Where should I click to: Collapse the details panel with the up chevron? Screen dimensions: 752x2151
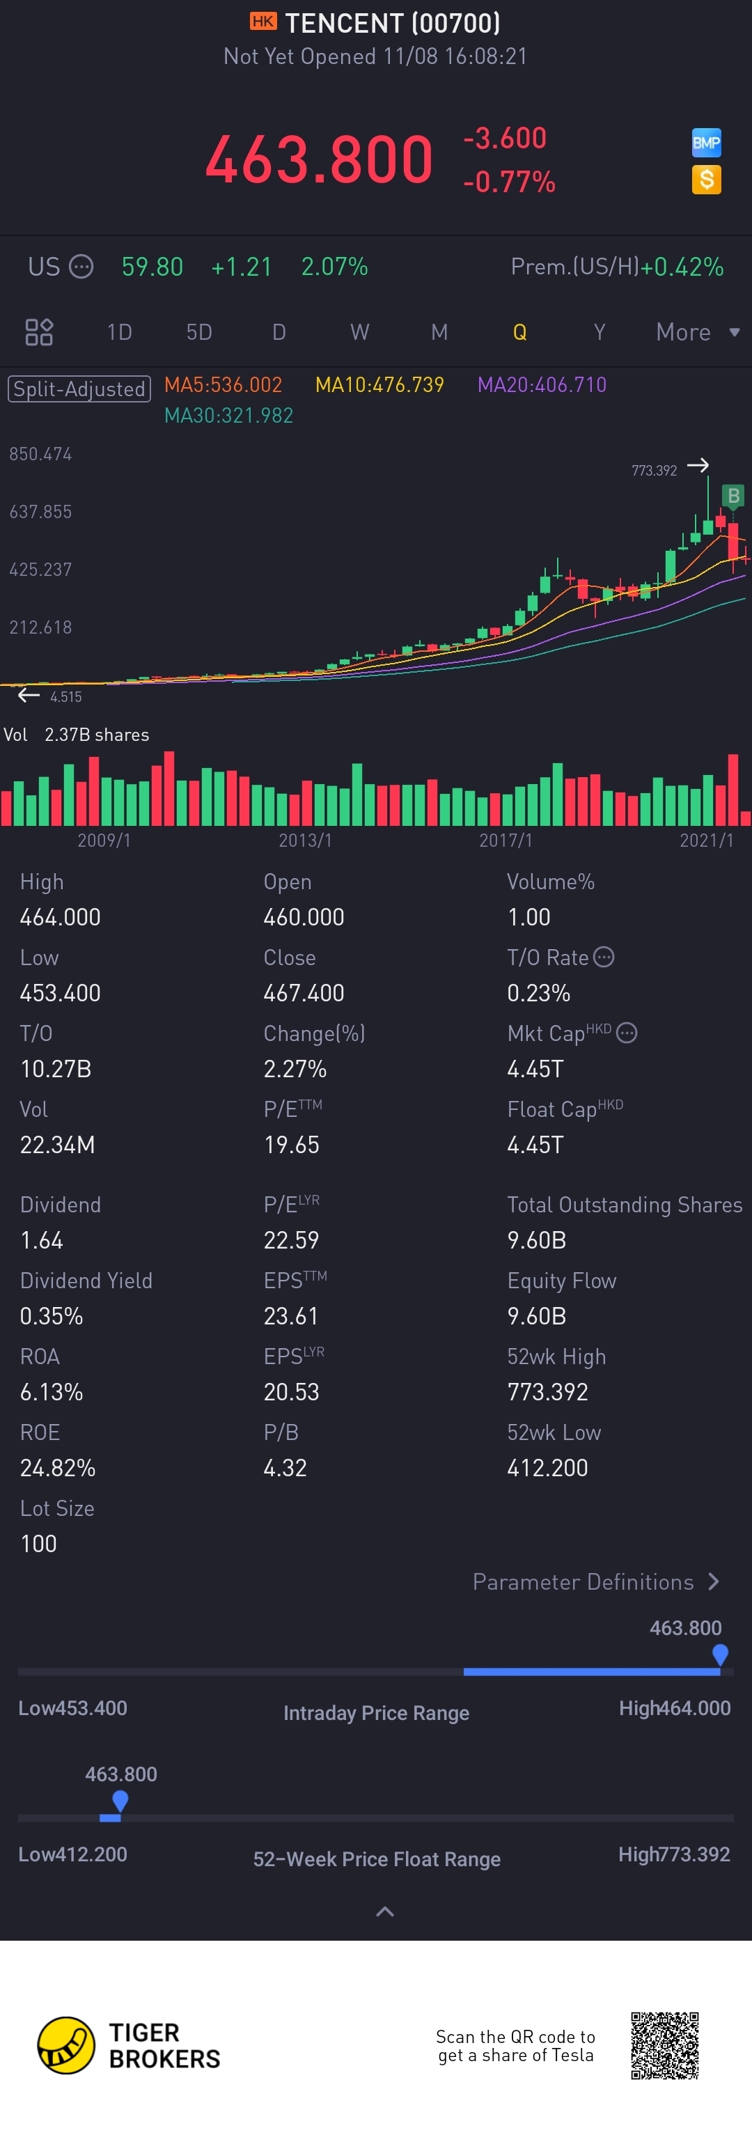[x=385, y=1911]
